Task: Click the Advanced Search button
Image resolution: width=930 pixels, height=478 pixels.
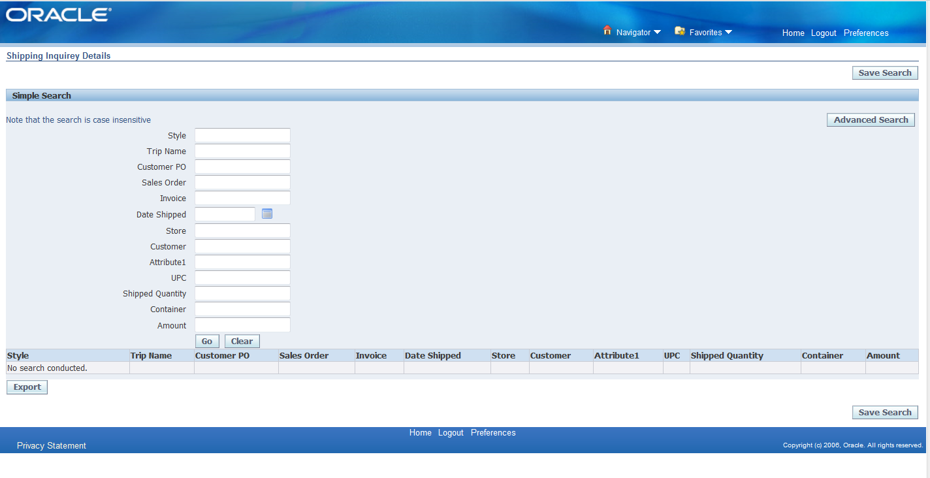Action: [x=871, y=119]
